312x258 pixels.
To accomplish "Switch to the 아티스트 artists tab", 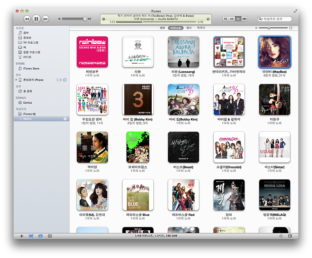I will tap(176, 28).
